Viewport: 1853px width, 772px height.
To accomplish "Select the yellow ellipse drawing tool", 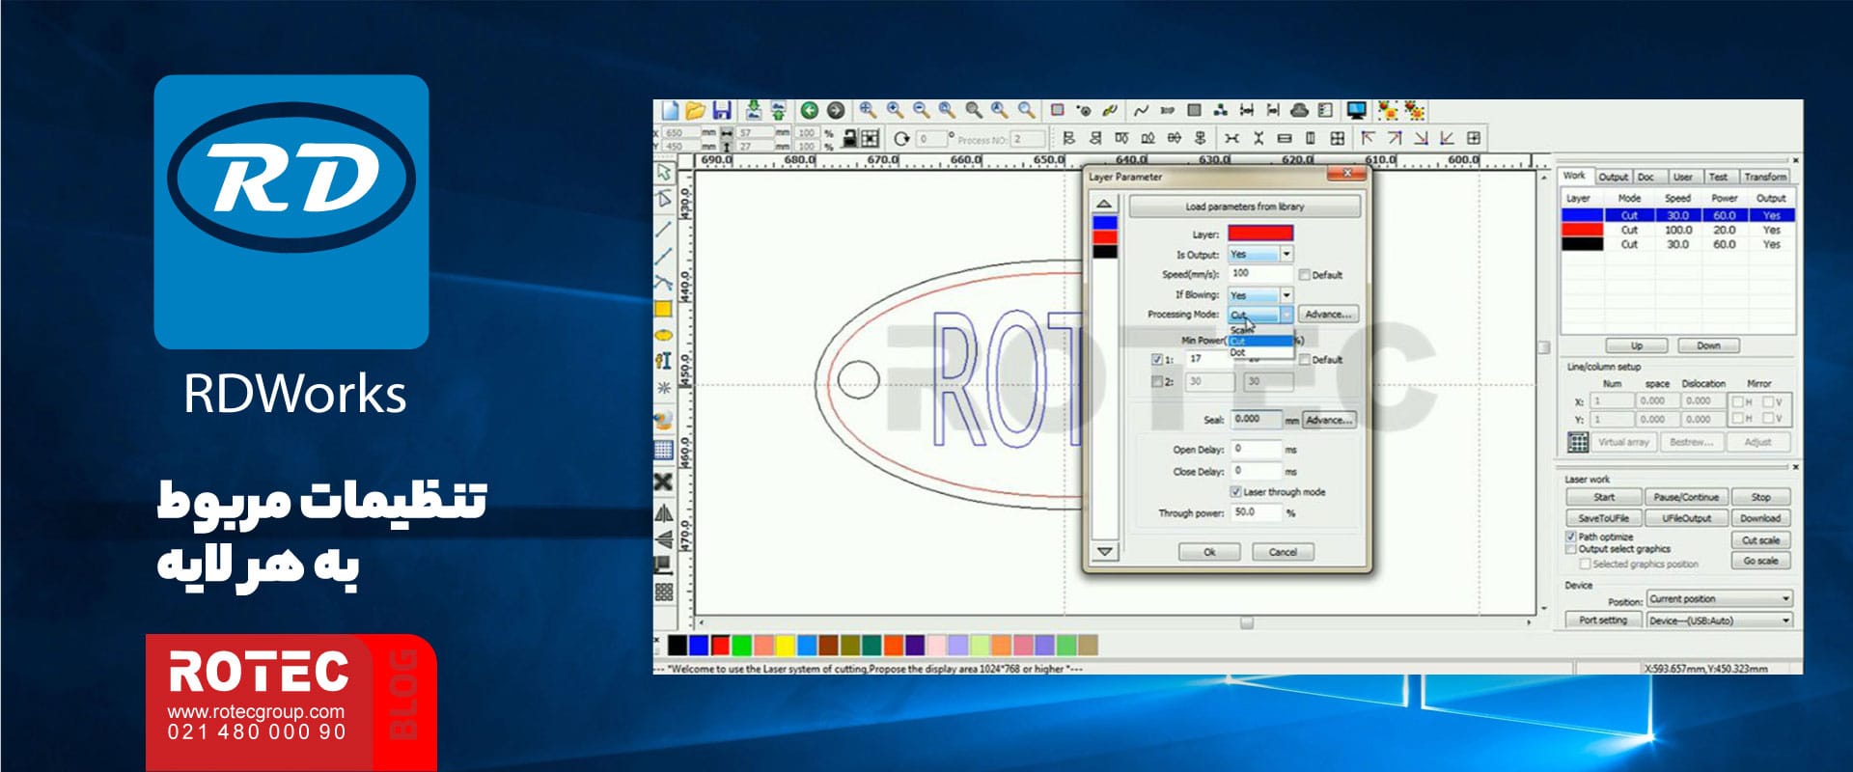I will coord(663,335).
